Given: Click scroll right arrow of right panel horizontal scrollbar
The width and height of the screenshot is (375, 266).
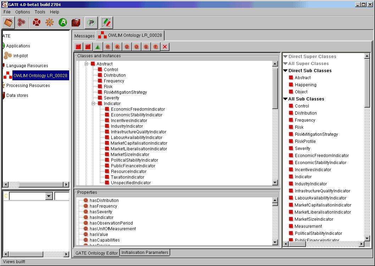Looking at the screenshot, I should (362, 244).
